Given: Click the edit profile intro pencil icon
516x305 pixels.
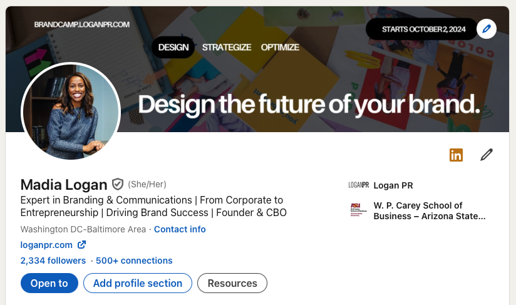Looking at the screenshot, I should point(487,155).
